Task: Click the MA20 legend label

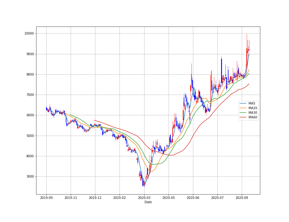Action: click(x=253, y=108)
